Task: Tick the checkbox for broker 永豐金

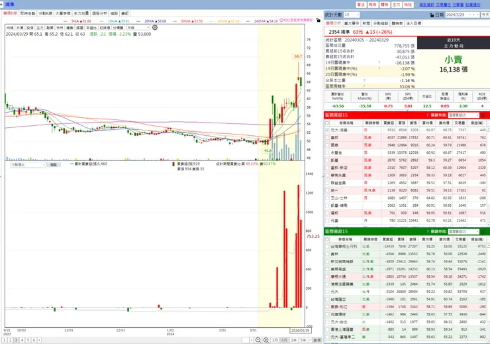Action: (327, 152)
